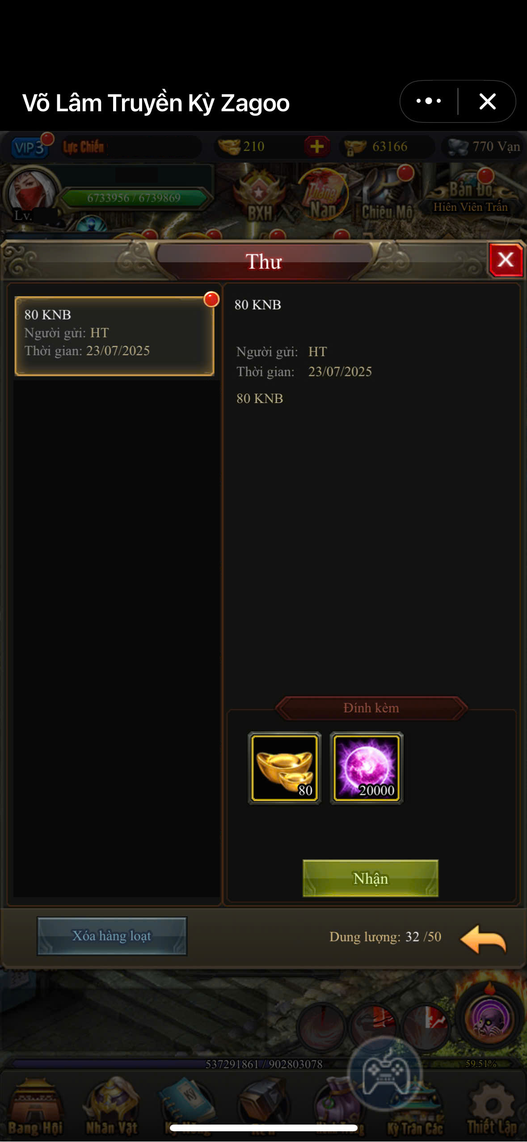Screen dimensions: 527x1142
Task: Open the VIP3 badge
Action: [x=29, y=147]
